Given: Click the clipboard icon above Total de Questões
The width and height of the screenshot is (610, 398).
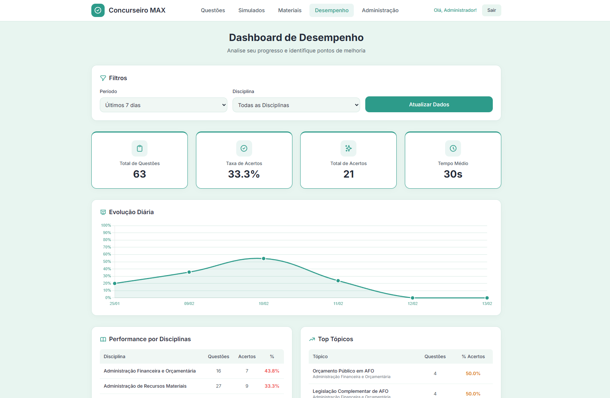Looking at the screenshot, I should [140, 148].
